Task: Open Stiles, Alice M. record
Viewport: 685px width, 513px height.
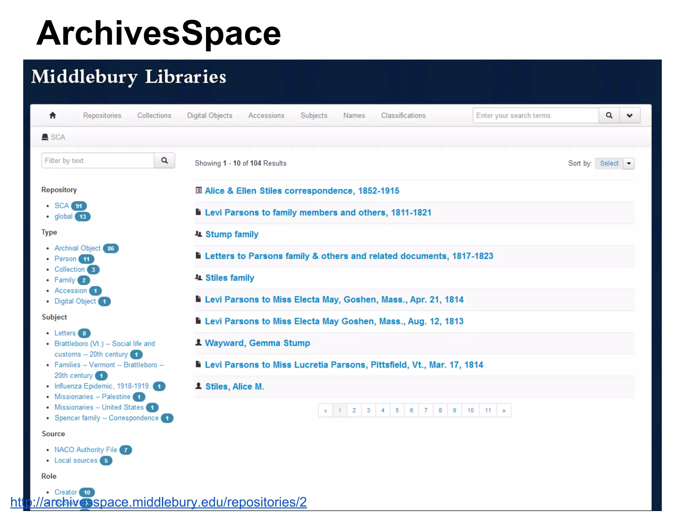Action: (x=235, y=386)
